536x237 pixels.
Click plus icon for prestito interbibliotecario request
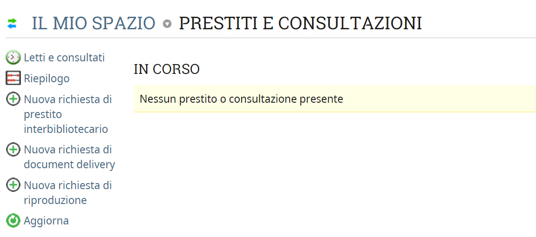13,99
